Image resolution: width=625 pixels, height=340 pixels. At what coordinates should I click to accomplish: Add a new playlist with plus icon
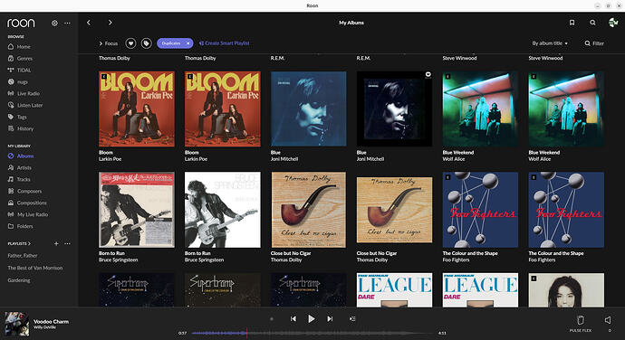[x=56, y=243]
